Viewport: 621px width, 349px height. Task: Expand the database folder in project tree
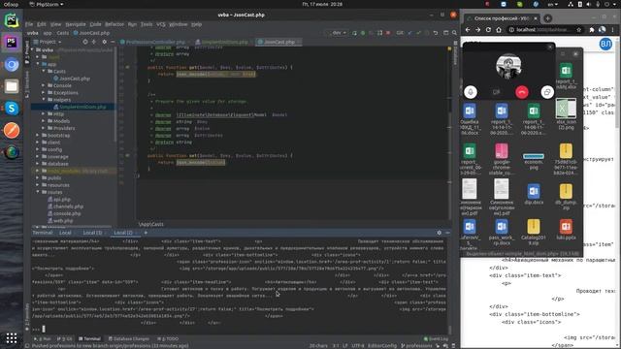[39, 164]
